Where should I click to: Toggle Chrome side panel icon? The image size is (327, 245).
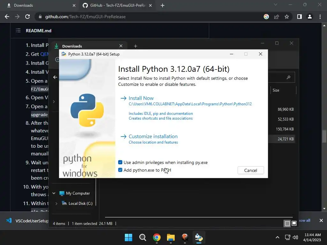(x=300, y=17)
